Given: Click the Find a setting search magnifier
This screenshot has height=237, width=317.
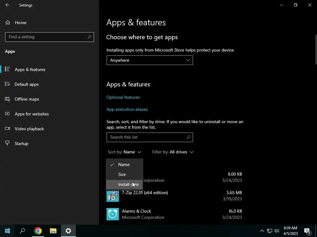Looking at the screenshot, I should [89, 37].
